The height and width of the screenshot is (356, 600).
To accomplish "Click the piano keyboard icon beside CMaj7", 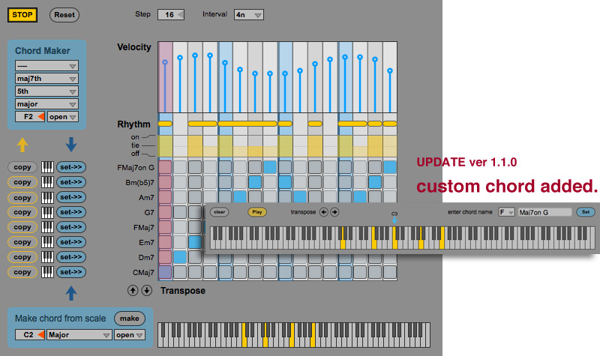I will (47, 272).
